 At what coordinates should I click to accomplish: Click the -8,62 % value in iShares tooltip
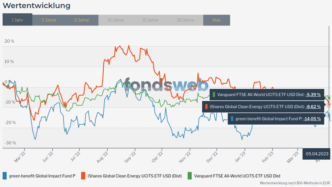point(313,107)
